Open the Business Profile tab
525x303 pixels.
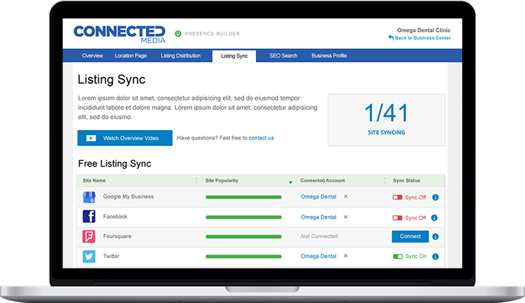click(329, 55)
